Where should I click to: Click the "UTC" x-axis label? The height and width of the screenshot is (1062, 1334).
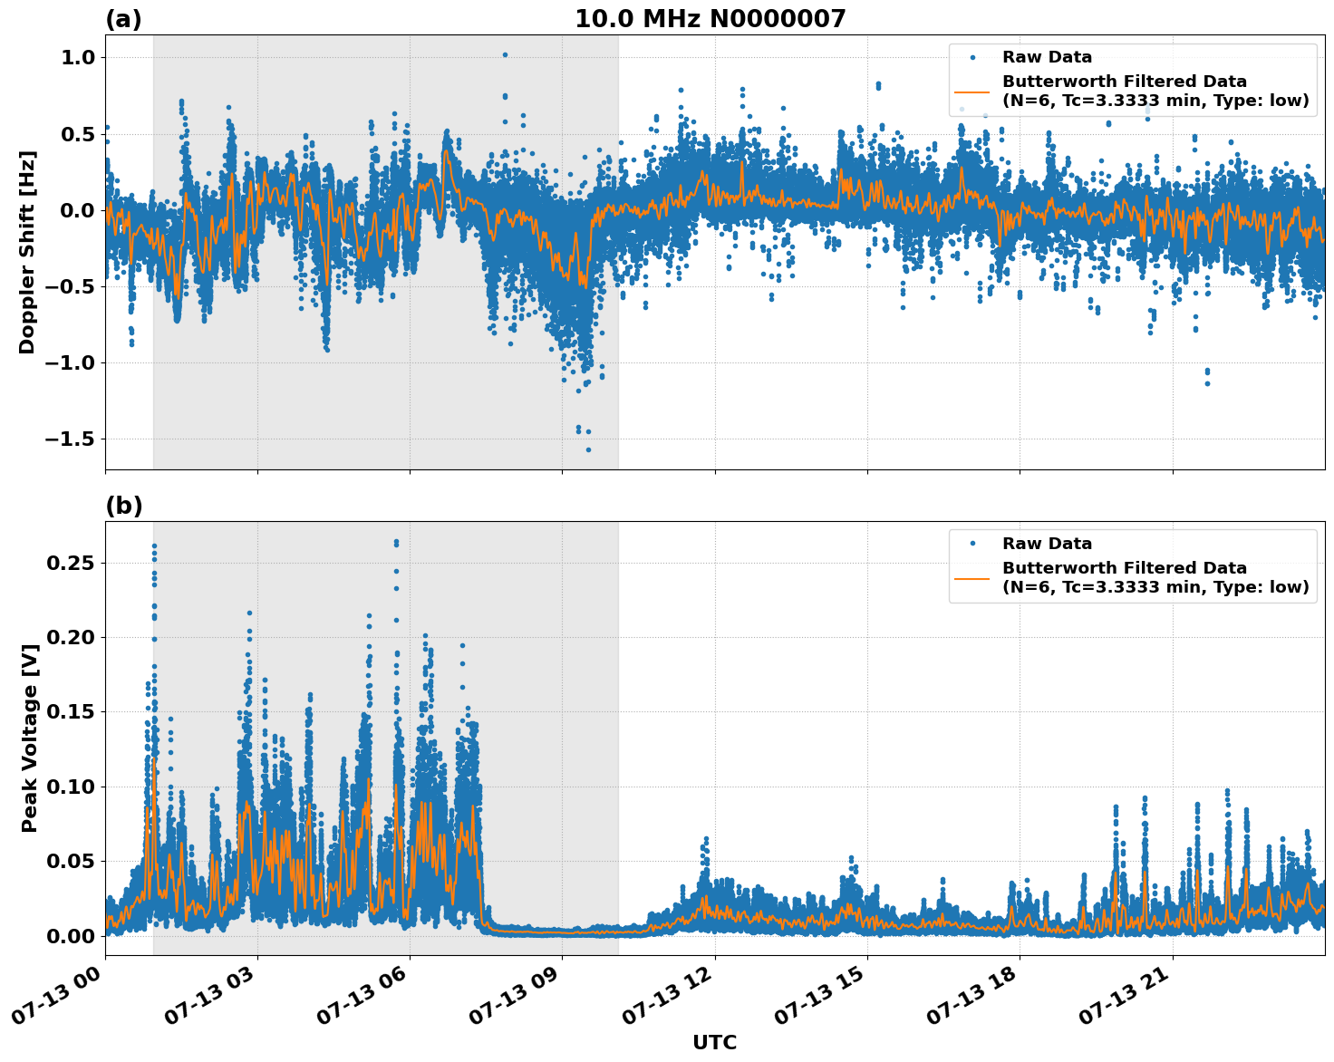[x=714, y=1042]
